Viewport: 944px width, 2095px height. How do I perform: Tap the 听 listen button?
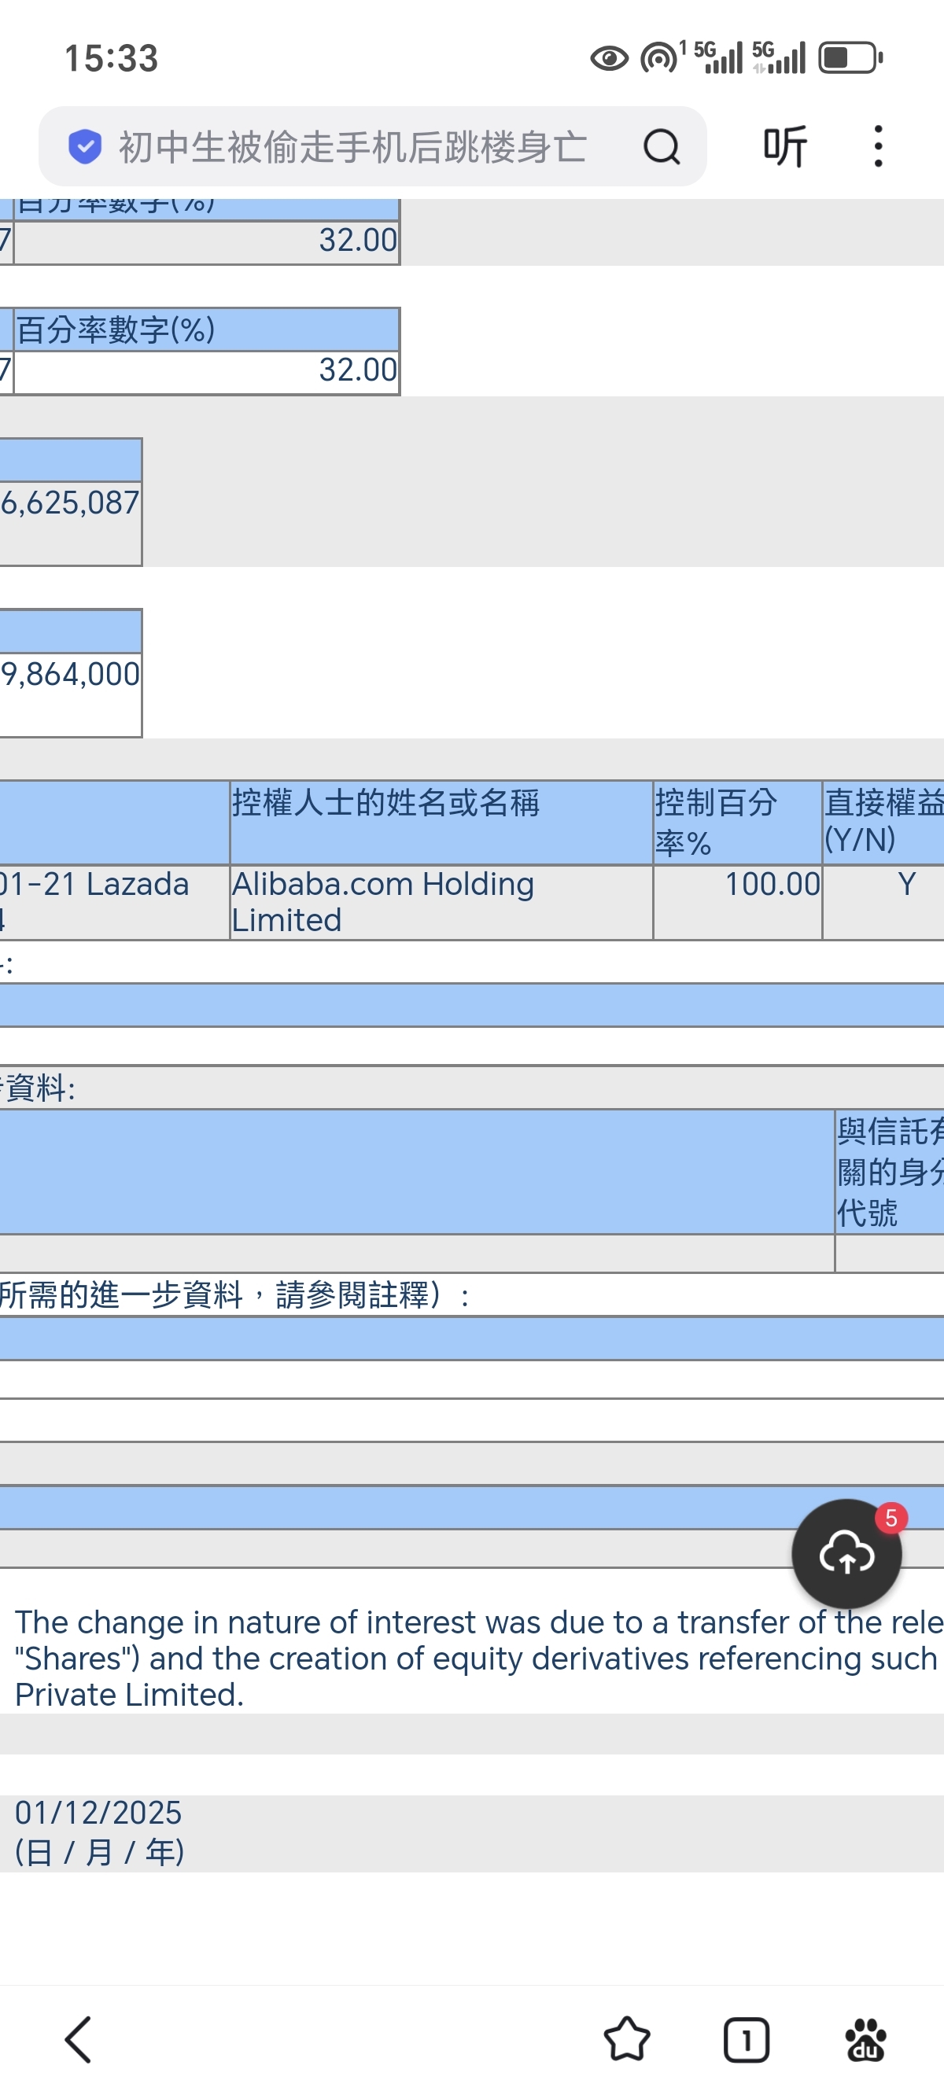coord(784,147)
